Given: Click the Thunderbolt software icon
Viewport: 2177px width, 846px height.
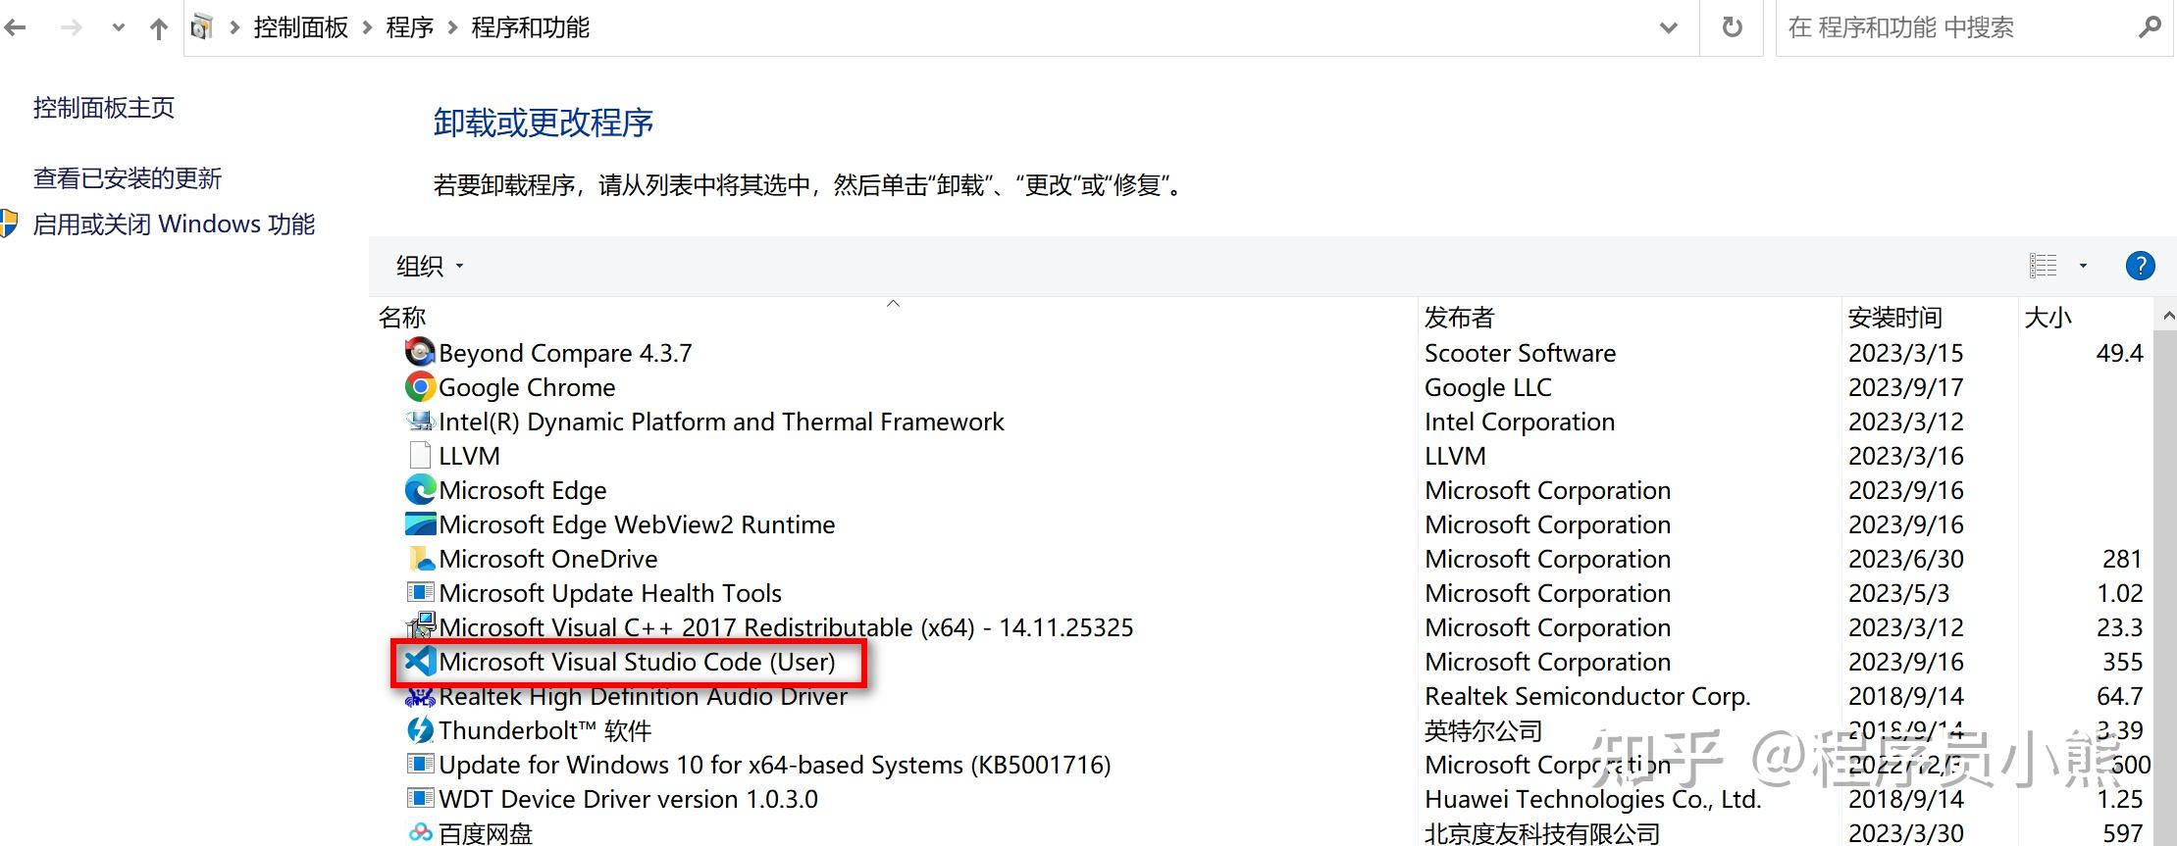Looking at the screenshot, I should point(420,730).
